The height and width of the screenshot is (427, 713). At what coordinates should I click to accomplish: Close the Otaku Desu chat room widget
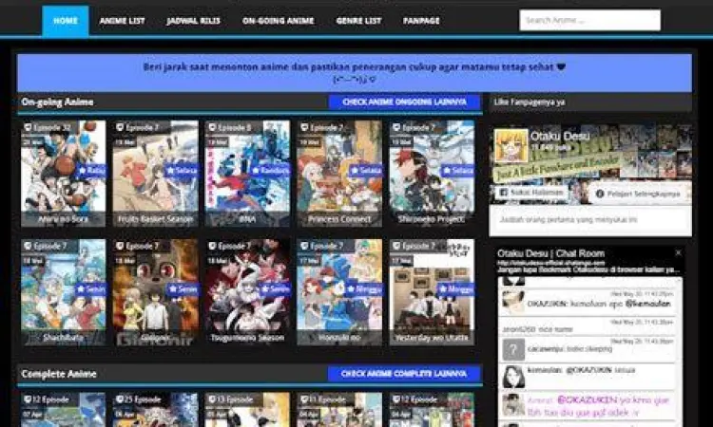(x=678, y=253)
